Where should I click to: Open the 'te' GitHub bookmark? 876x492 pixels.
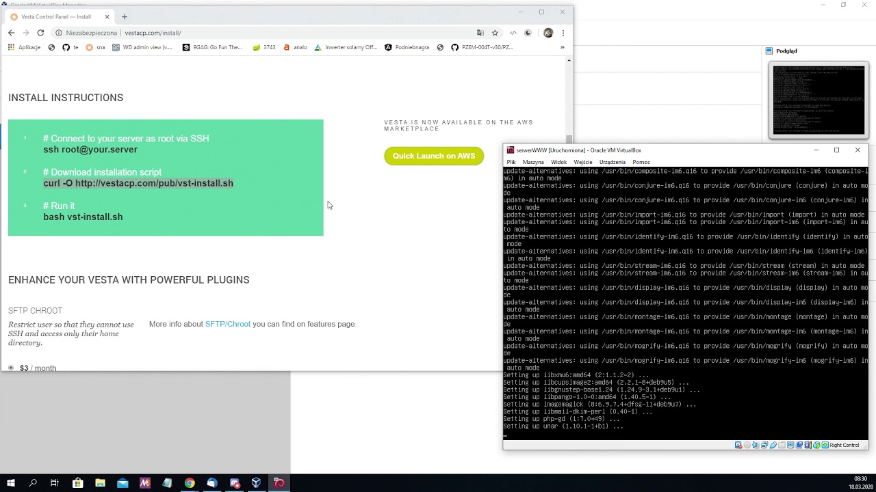click(x=70, y=48)
